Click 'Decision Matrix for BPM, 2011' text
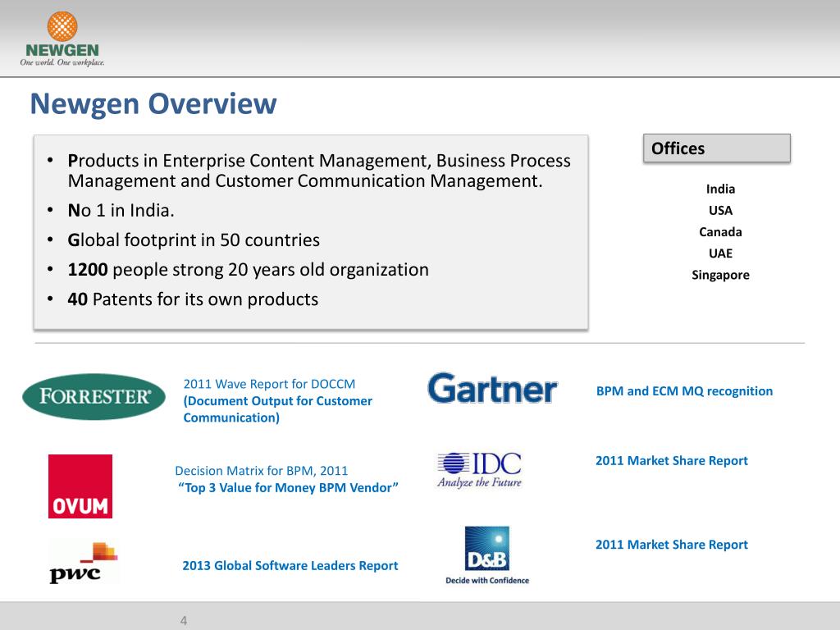This screenshot has height=630, width=840. 262,471
